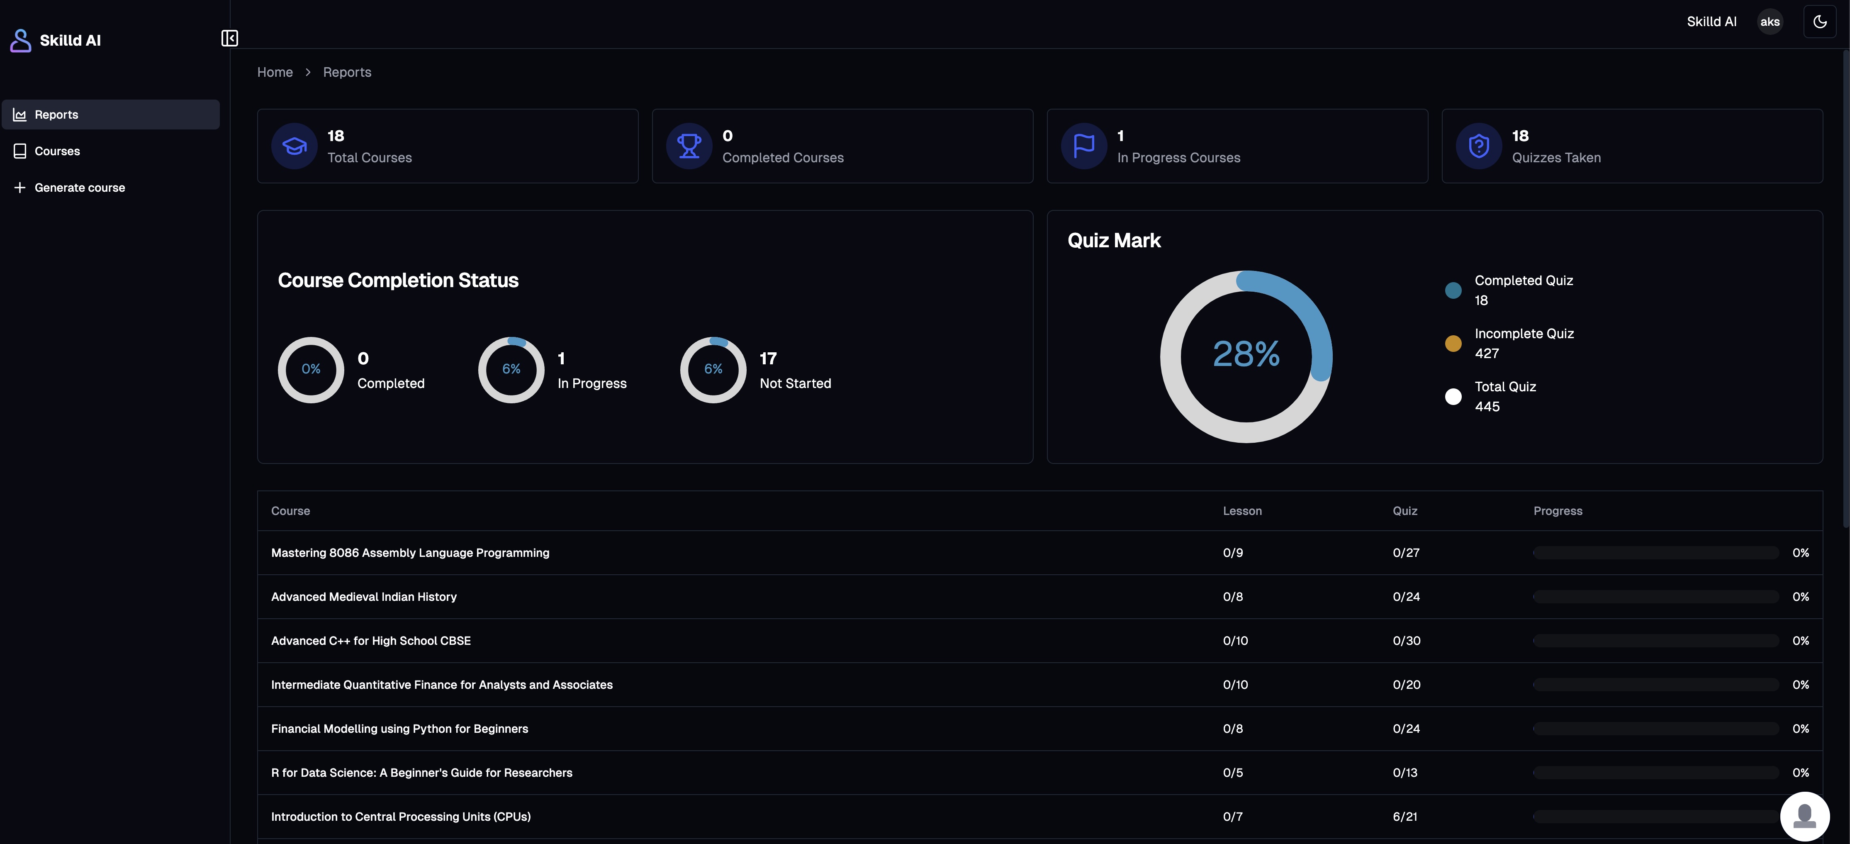
Task: Open Courses in the sidebar
Action: (58, 151)
